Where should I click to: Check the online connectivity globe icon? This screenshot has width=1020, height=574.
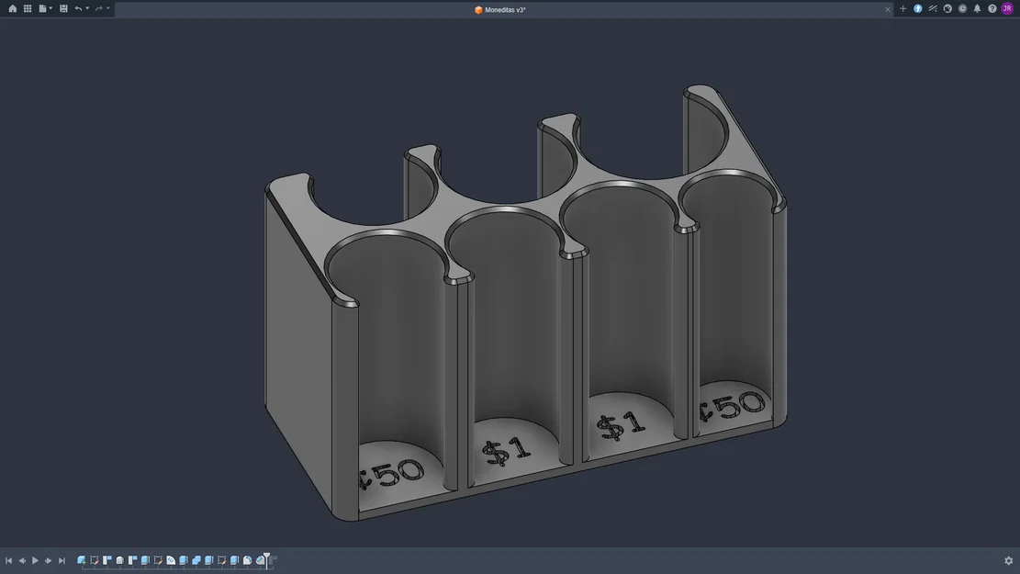(947, 9)
